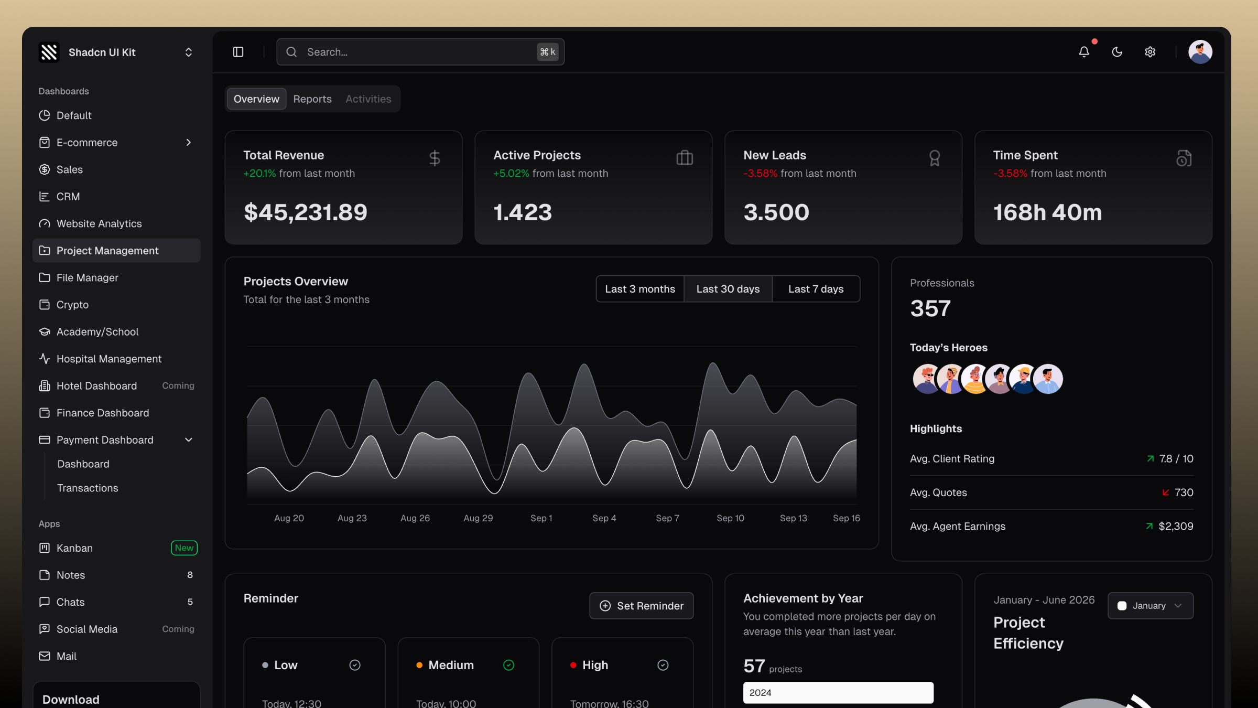
Task: Click the briefcase icon on Active Projects card
Action: pyautogui.click(x=685, y=157)
